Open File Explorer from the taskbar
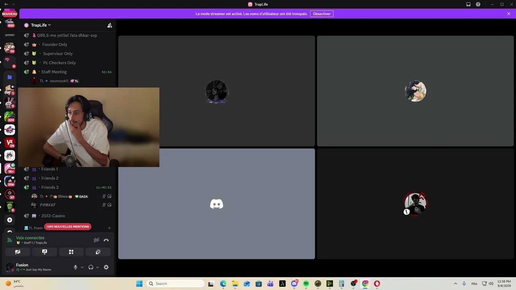 click(x=235, y=284)
